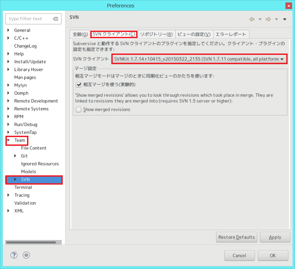Click the forward navigation arrow icon
The width and height of the screenshot is (295, 269).
(268, 19)
